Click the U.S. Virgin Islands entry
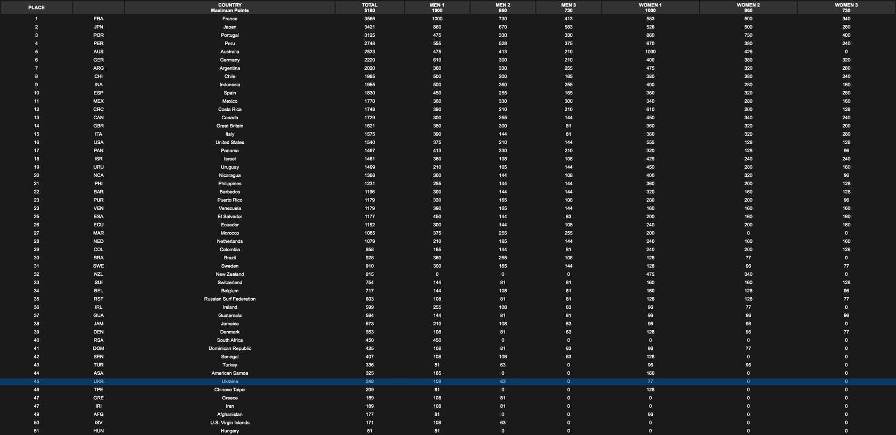Image resolution: width=896 pixels, height=435 pixels. (x=230, y=423)
